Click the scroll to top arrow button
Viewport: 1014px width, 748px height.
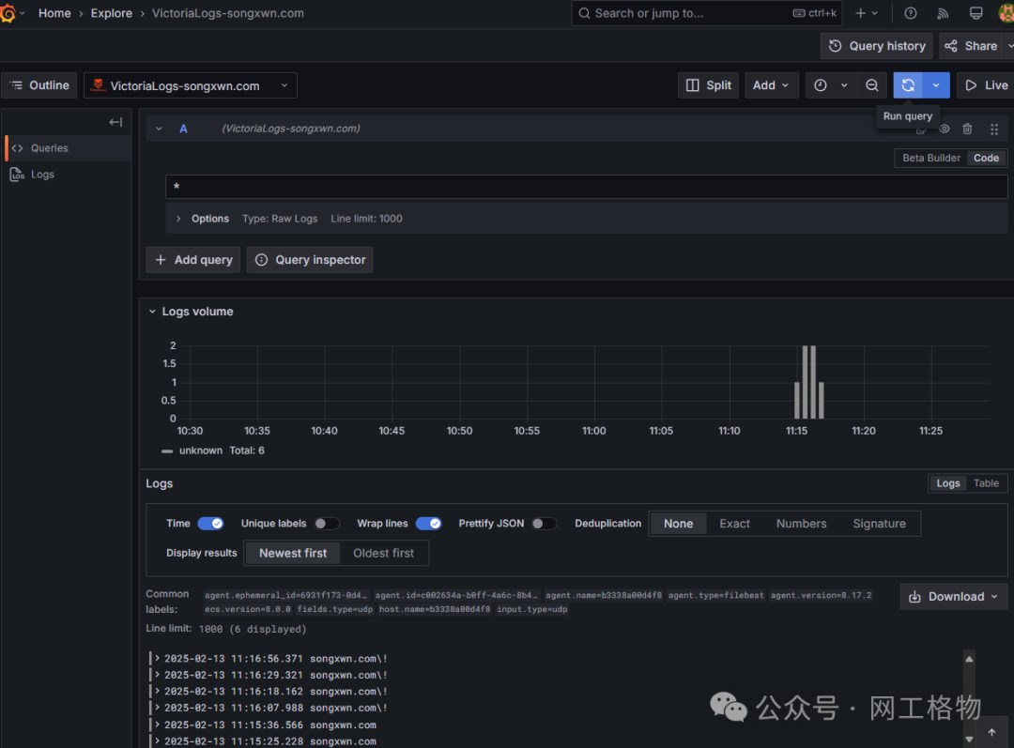pos(991,732)
